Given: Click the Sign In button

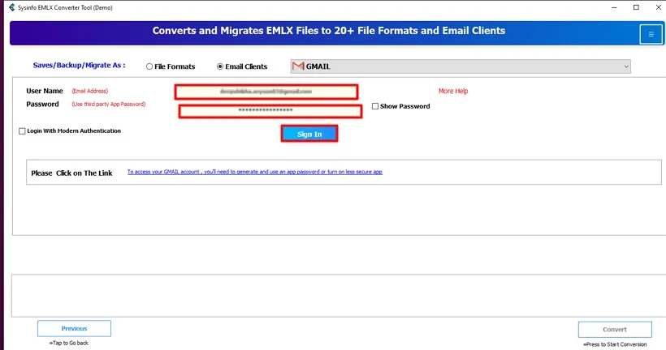Looking at the screenshot, I should [309, 134].
